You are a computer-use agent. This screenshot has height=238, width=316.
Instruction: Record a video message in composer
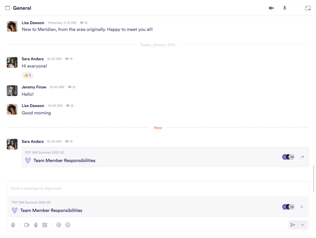[x=27, y=225]
